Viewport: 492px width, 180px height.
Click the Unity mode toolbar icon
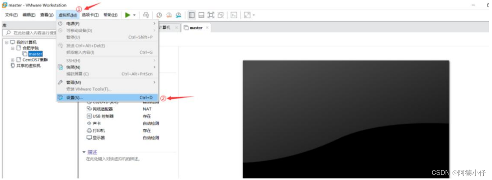[221, 15]
